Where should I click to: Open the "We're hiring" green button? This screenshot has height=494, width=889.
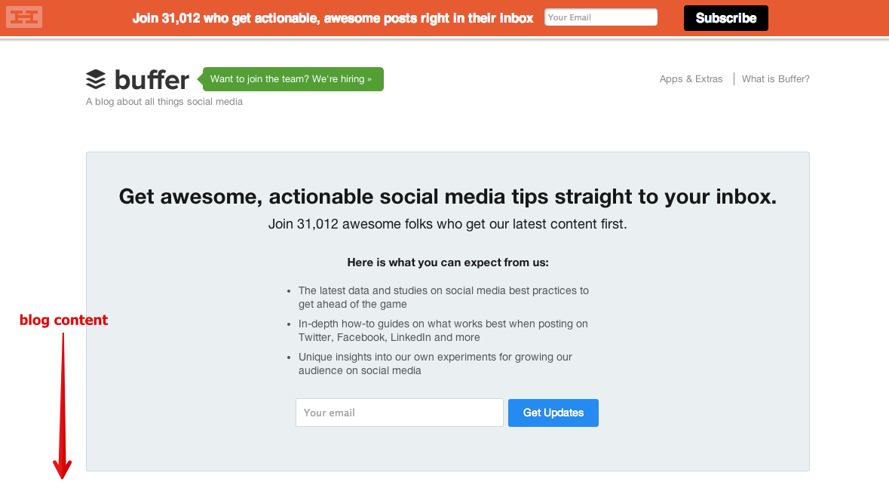[293, 79]
